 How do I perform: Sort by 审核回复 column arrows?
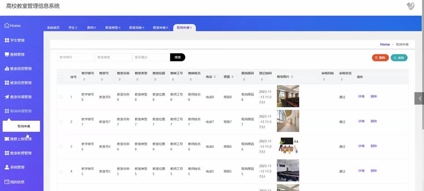click(324, 80)
